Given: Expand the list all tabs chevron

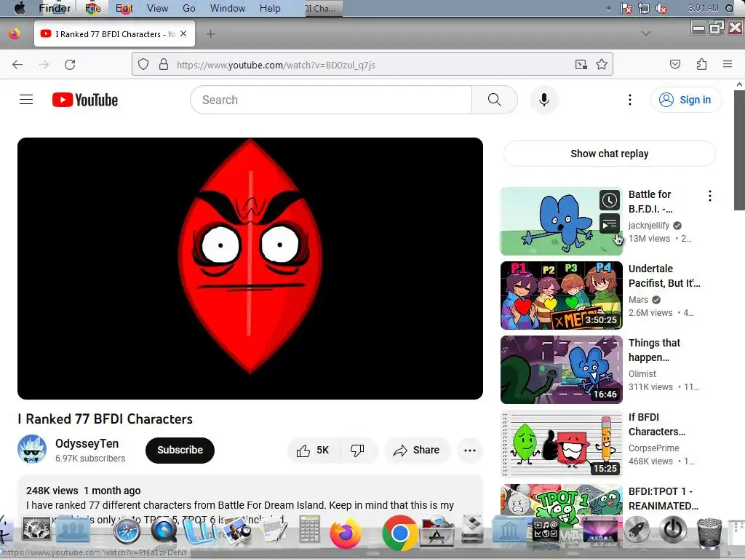Looking at the screenshot, I should click(x=646, y=33).
